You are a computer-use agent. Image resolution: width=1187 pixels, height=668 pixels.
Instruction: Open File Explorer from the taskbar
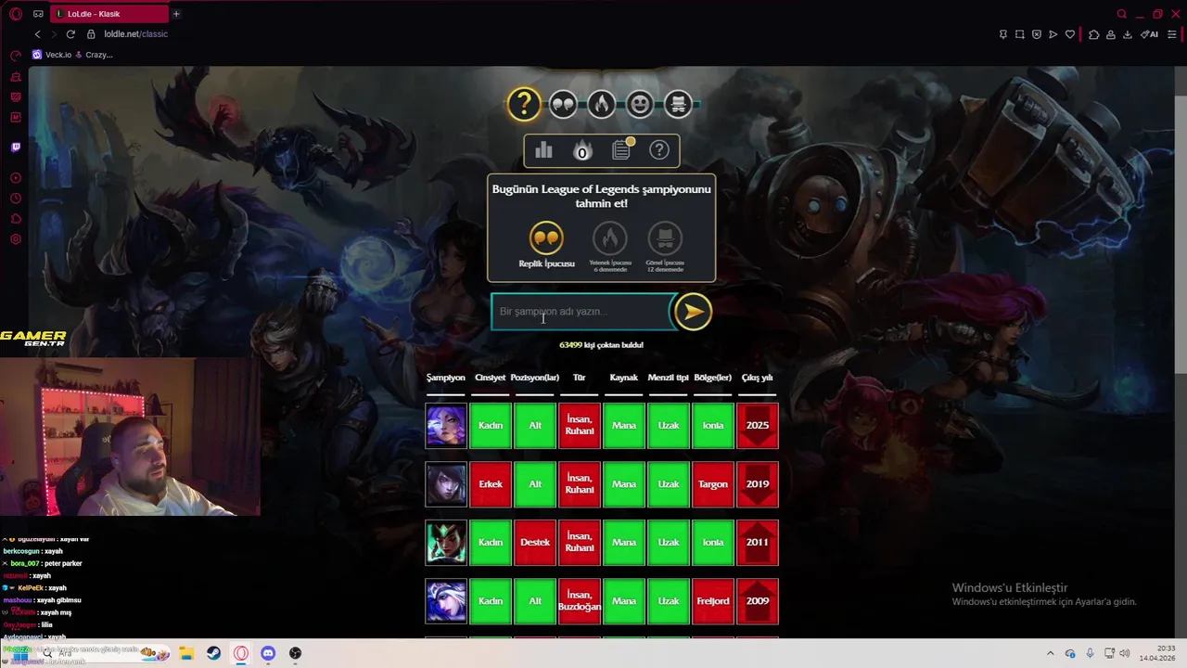pyautogui.click(x=185, y=653)
